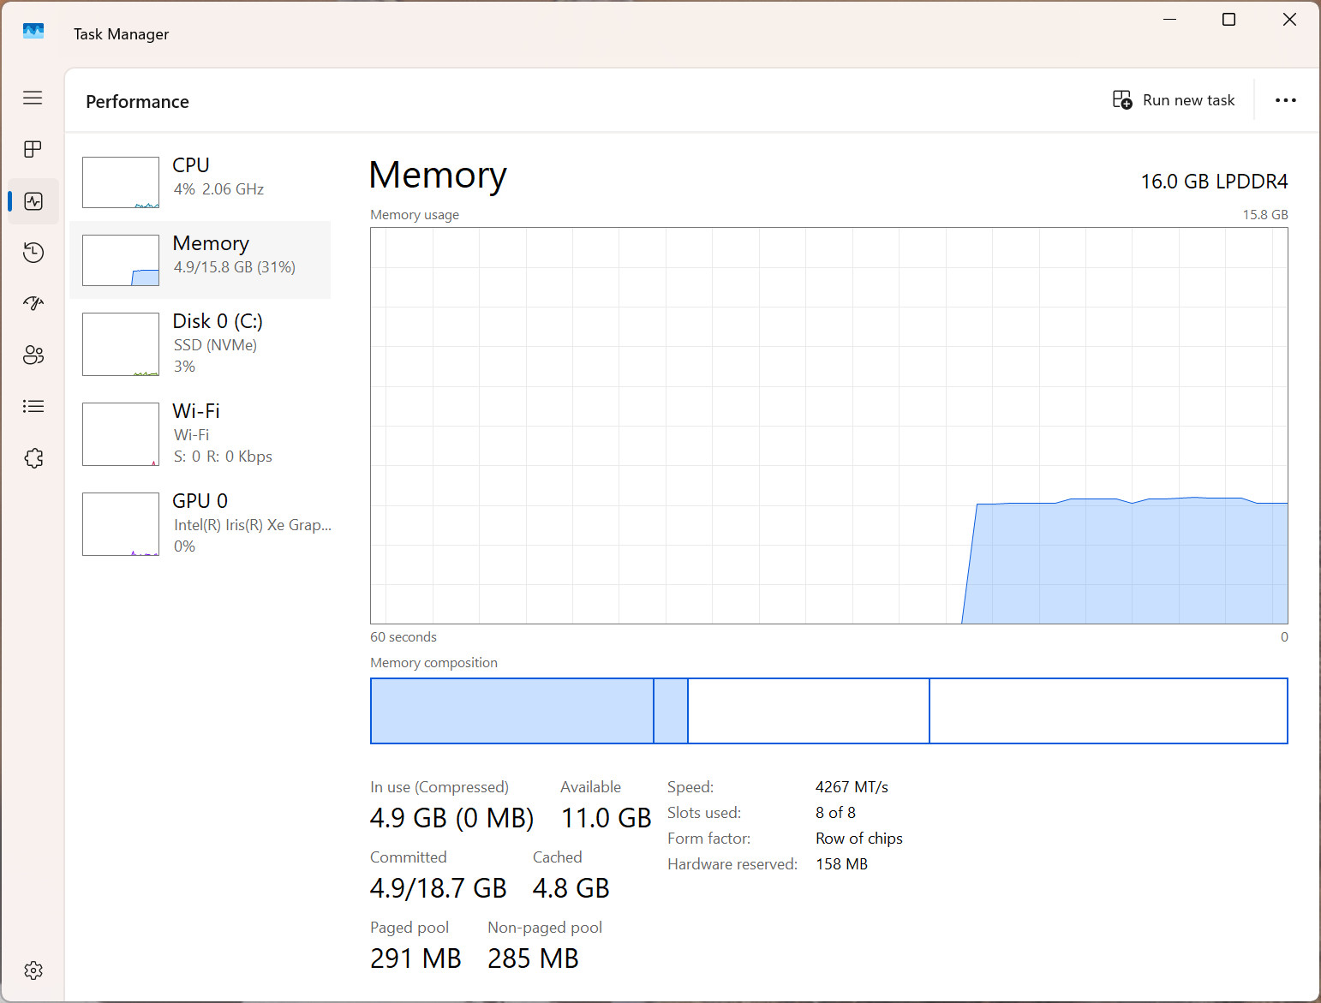
Task: Click the 16.0 GB LPDDR4 label
Action: coord(1214,182)
